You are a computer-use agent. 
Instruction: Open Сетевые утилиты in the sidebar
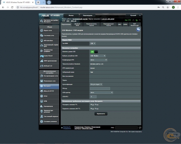pos(49,121)
